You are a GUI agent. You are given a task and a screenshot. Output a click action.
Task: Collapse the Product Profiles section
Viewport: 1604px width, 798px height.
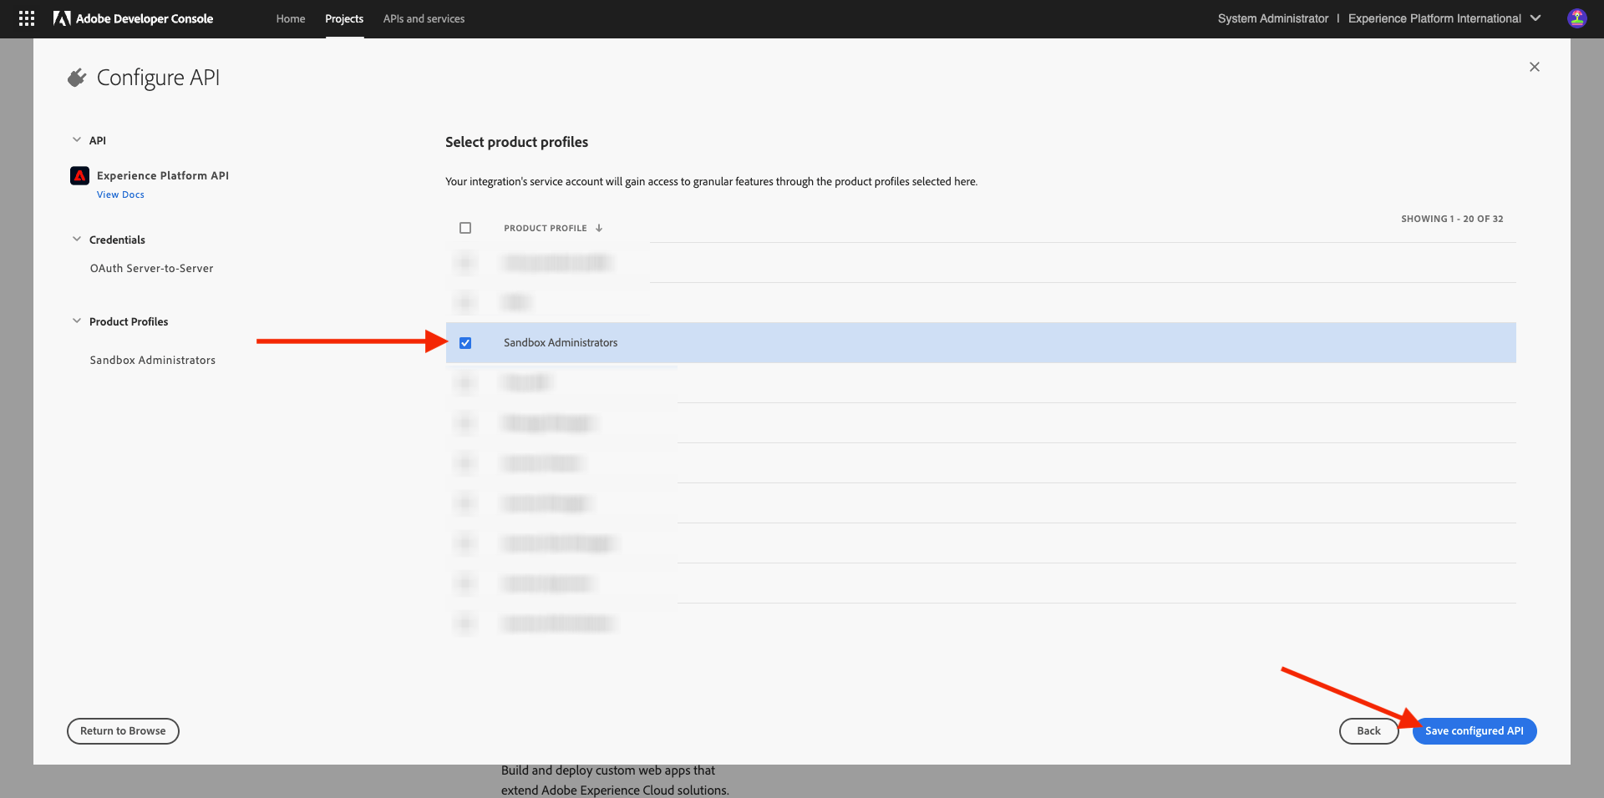76,321
